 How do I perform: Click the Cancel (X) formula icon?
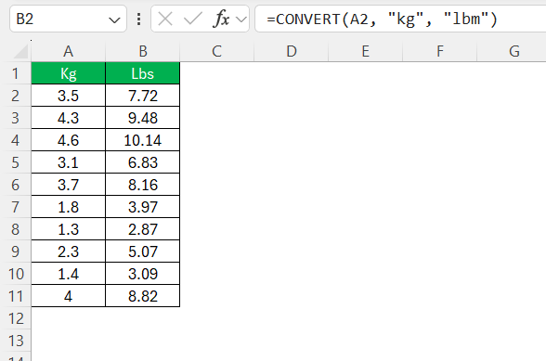165,19
